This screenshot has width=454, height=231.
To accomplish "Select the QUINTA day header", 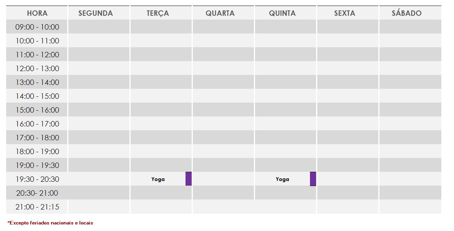I will click(x=282, y=13).
